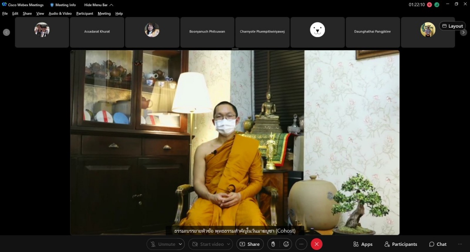
Task: Open the Chat panel
Action: 437,244
